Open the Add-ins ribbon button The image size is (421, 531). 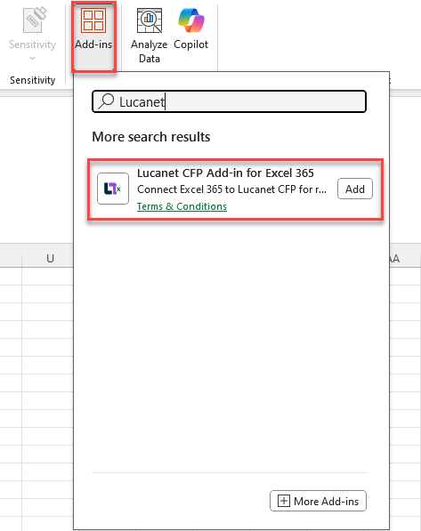click(93, 36)
